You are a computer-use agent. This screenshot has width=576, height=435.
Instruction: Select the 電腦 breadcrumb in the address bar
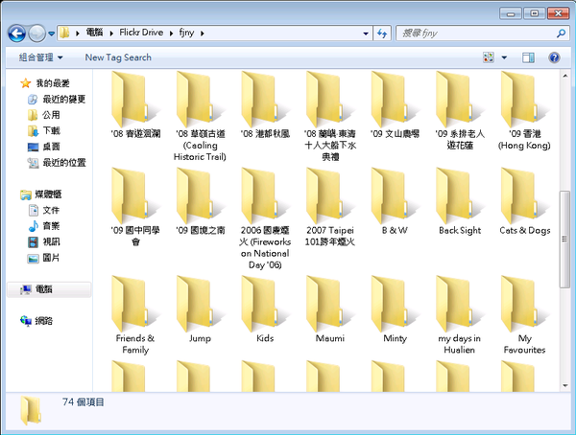coord(94,33)
